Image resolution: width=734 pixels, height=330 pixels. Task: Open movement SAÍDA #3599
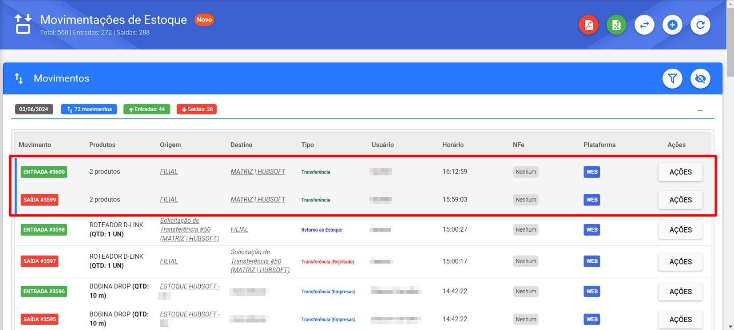pyautogui.click(x=40, y=200)
